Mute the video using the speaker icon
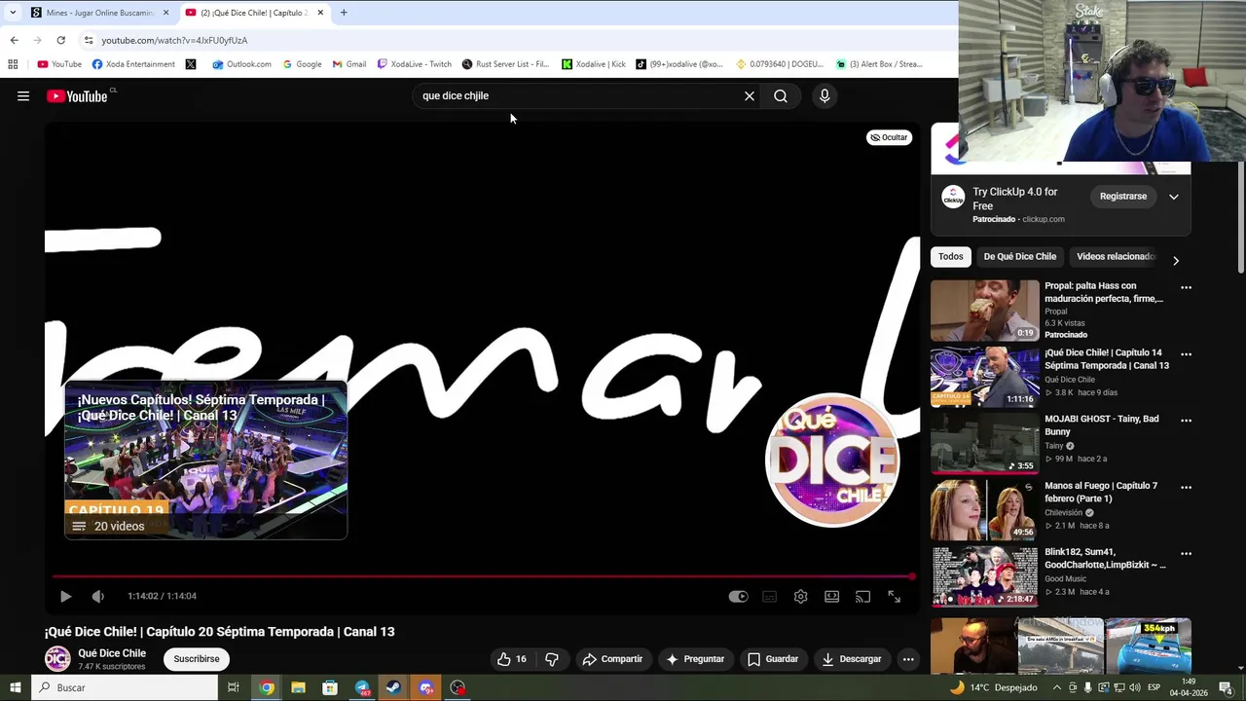The height and width of the screenshot is (701, 1246). pos(97,596)
